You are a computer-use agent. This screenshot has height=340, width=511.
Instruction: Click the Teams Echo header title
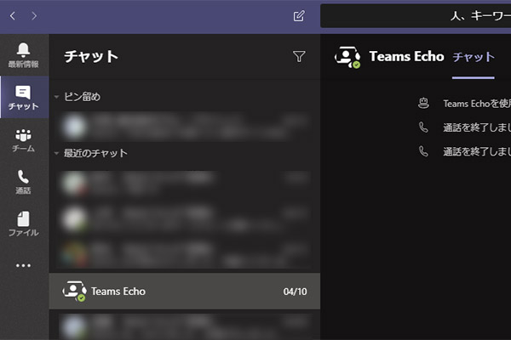point(406,56)
